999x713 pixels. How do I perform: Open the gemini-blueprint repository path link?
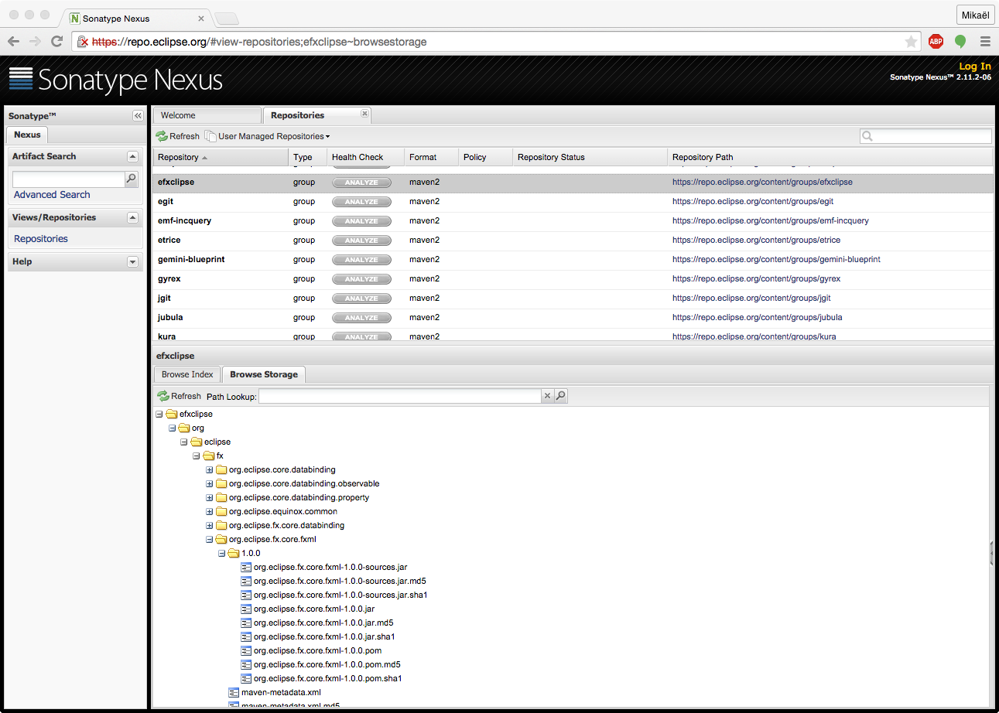coord(776,259)
